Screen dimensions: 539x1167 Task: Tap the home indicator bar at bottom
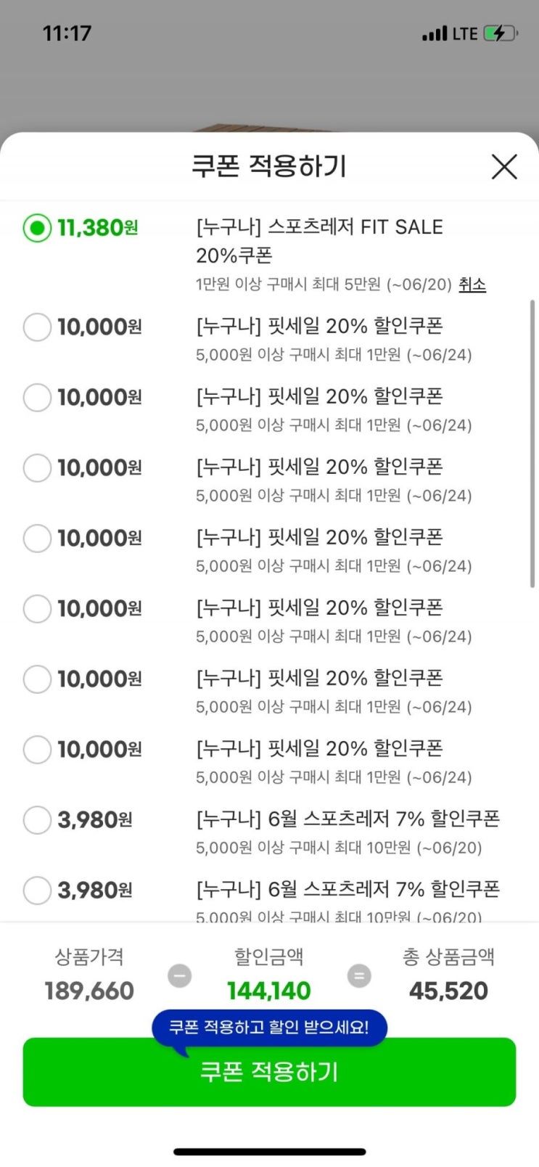pyautogui.click(x=269, y=1151)
